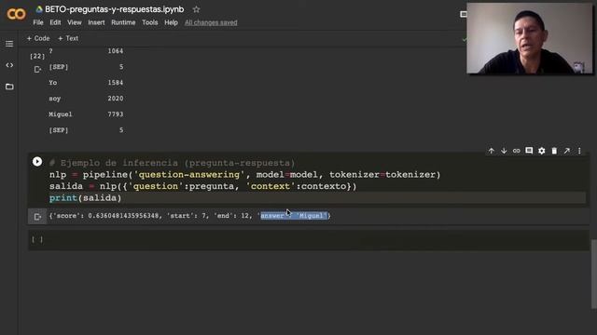The height and width of the screenshot is (335, 597).
Task: Select the empty cell at bottom
Action: 309,240
